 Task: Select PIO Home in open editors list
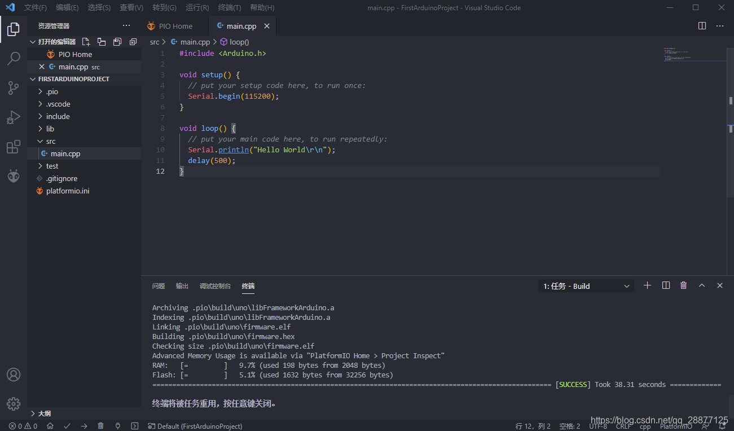84,54
